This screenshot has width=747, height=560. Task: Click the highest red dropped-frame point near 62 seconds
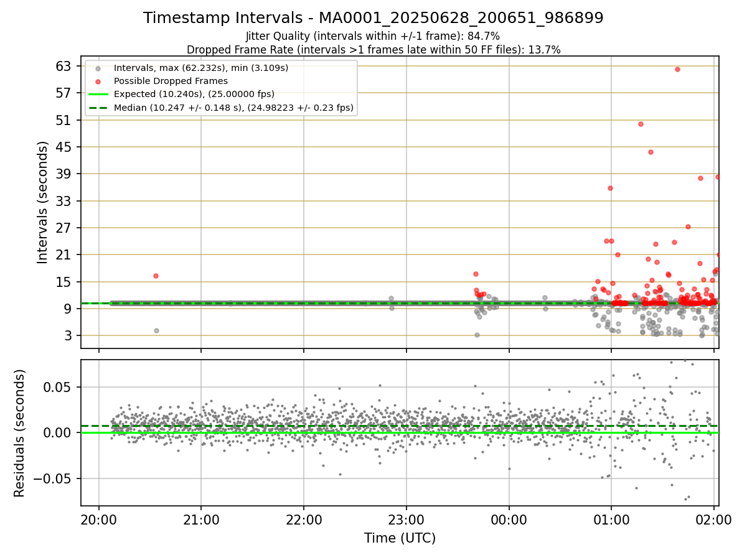(677, 69)
